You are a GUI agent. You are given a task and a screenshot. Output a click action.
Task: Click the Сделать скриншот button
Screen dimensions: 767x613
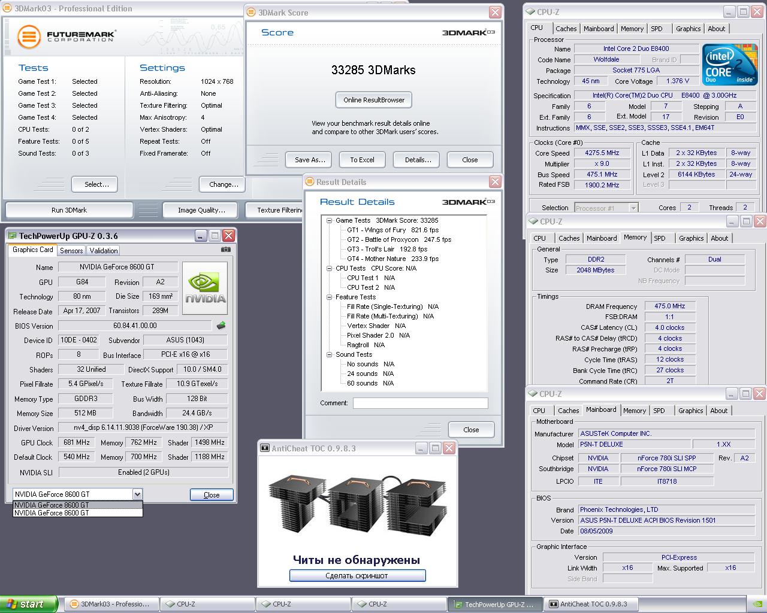(357, 575)
